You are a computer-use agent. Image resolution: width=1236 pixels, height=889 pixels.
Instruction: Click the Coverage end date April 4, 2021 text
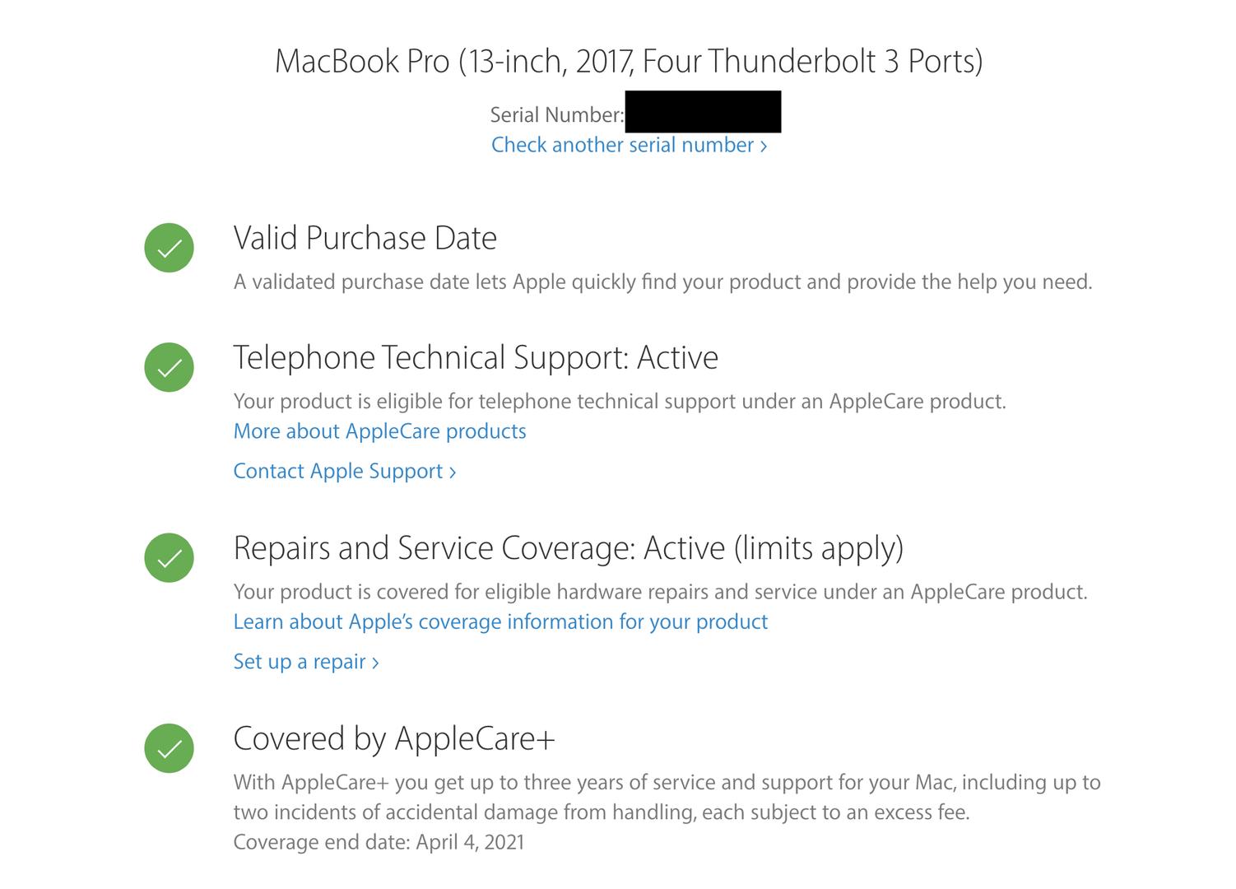(x=379, y=842)
